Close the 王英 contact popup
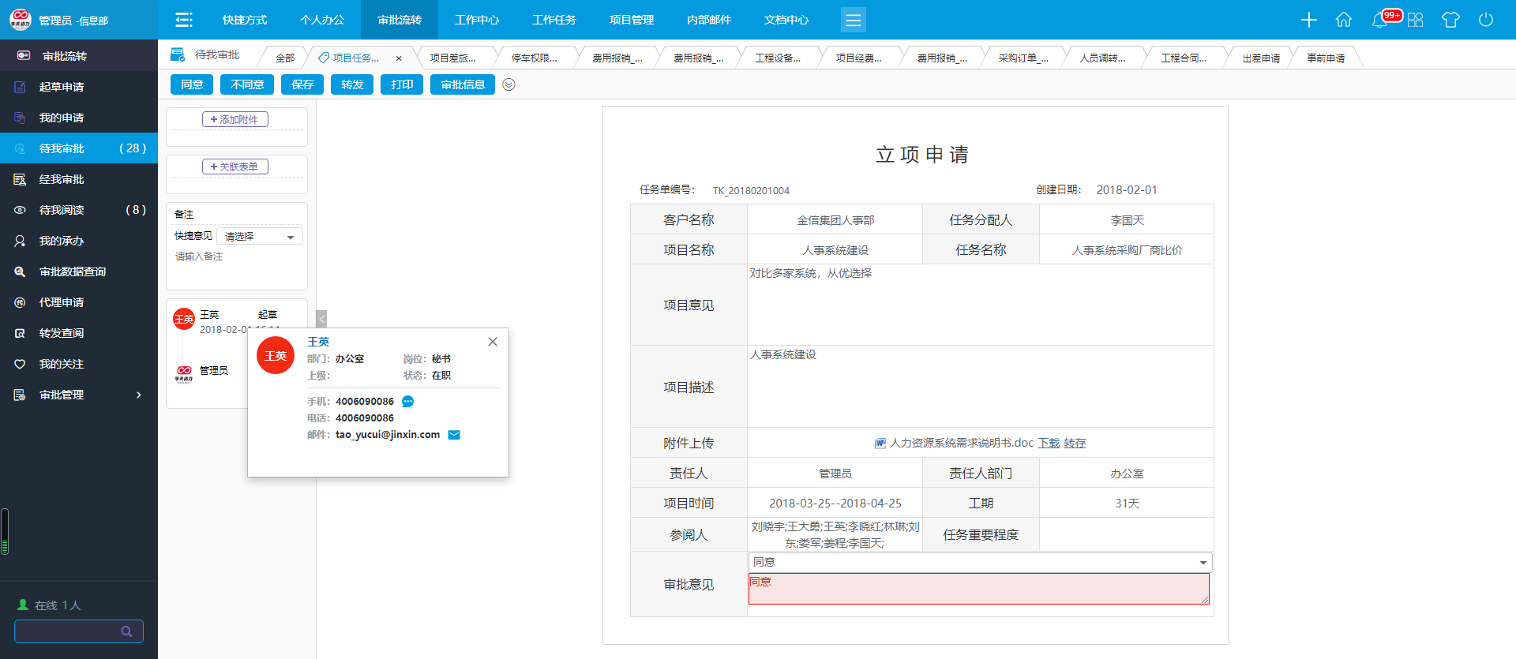The width and height of the screenshot is (1516, 659). 493,342
